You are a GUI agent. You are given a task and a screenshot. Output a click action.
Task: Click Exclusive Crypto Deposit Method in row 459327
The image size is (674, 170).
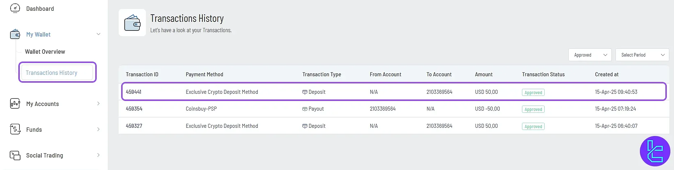[222, 126]
